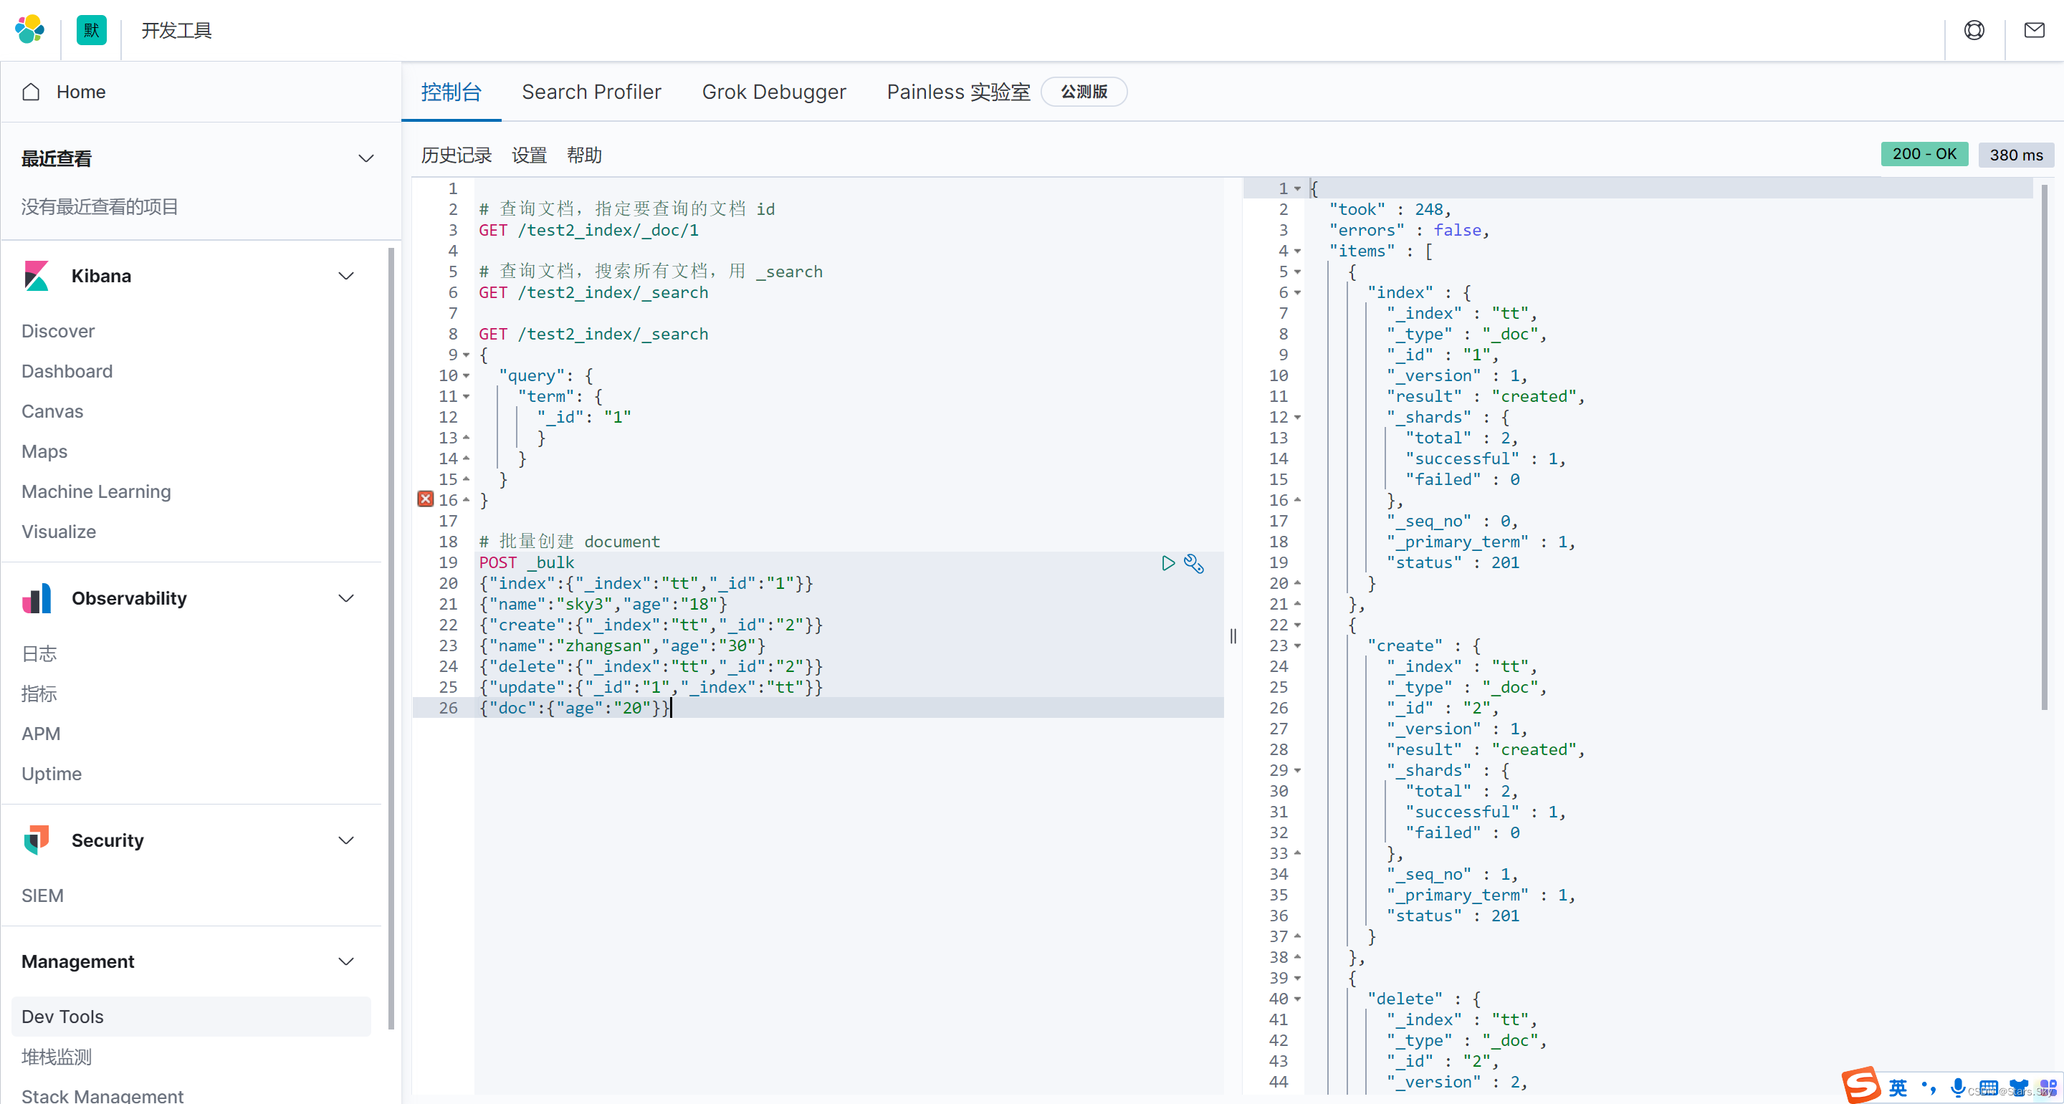Toggle the Sogou English mode icon
Viewport: 2064px width, 1104px height.
pyautogui.click(x=1898, y=1088)
